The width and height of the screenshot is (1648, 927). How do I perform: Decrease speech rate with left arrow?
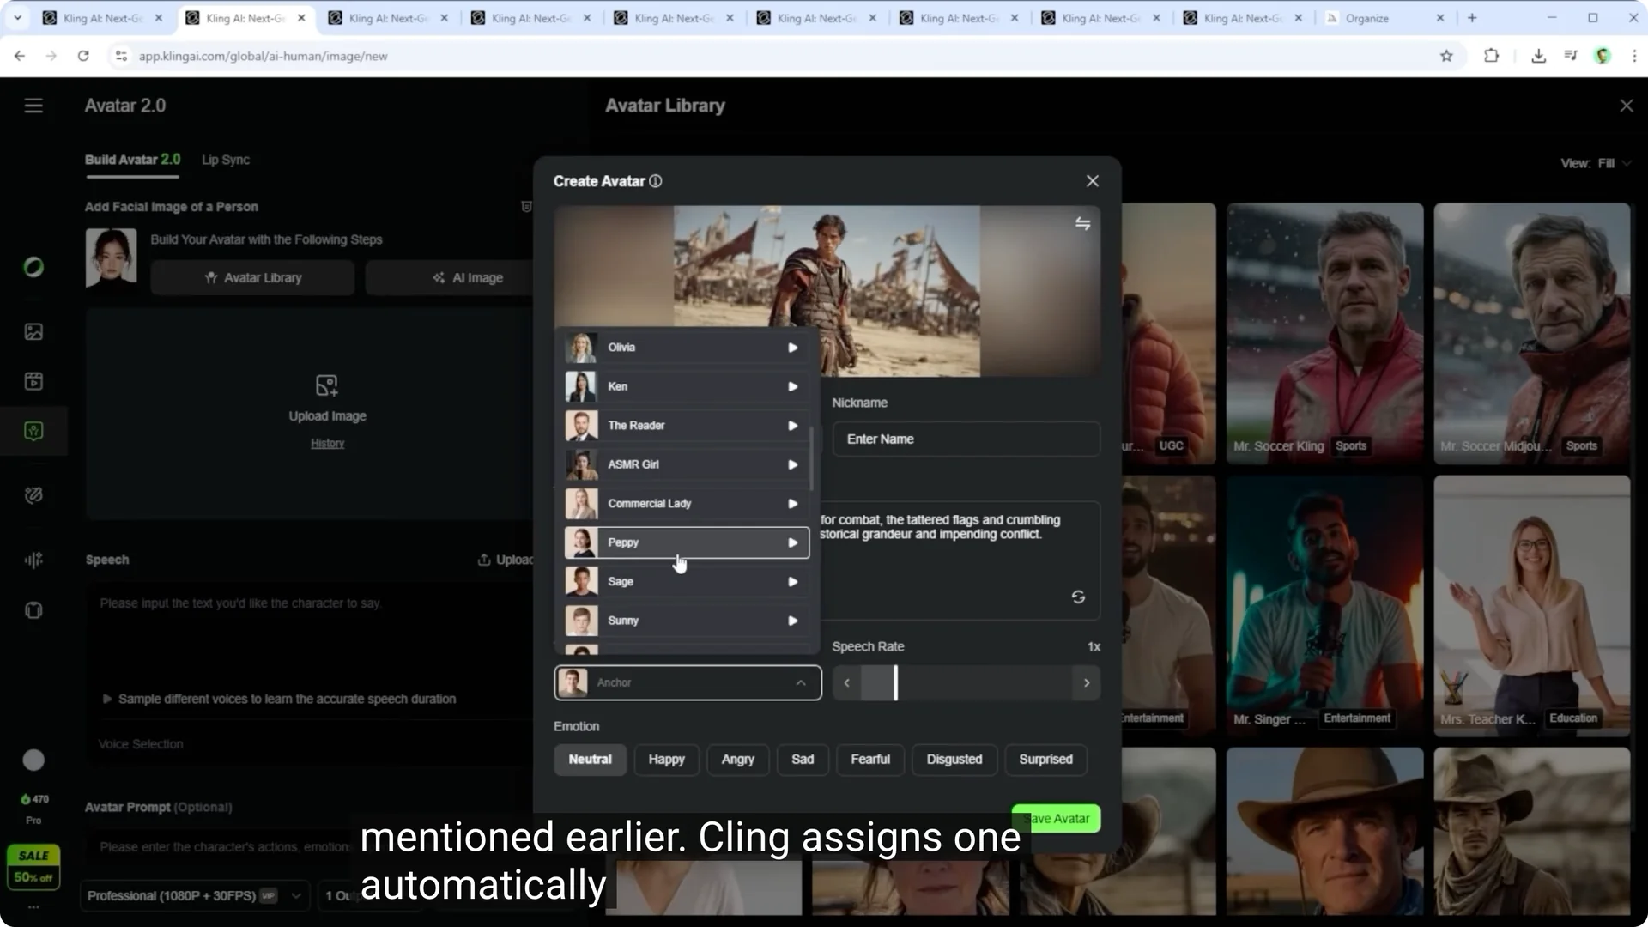(846, 683)
